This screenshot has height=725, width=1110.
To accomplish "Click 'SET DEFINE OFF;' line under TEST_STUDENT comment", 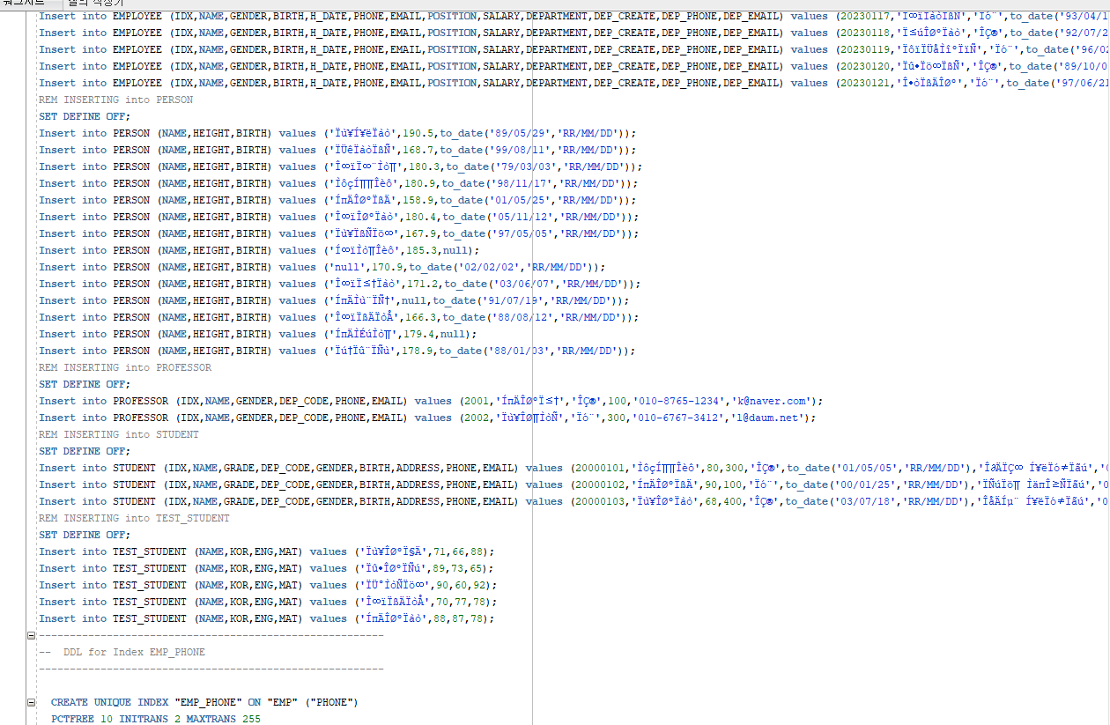I will tap(84, 535).
